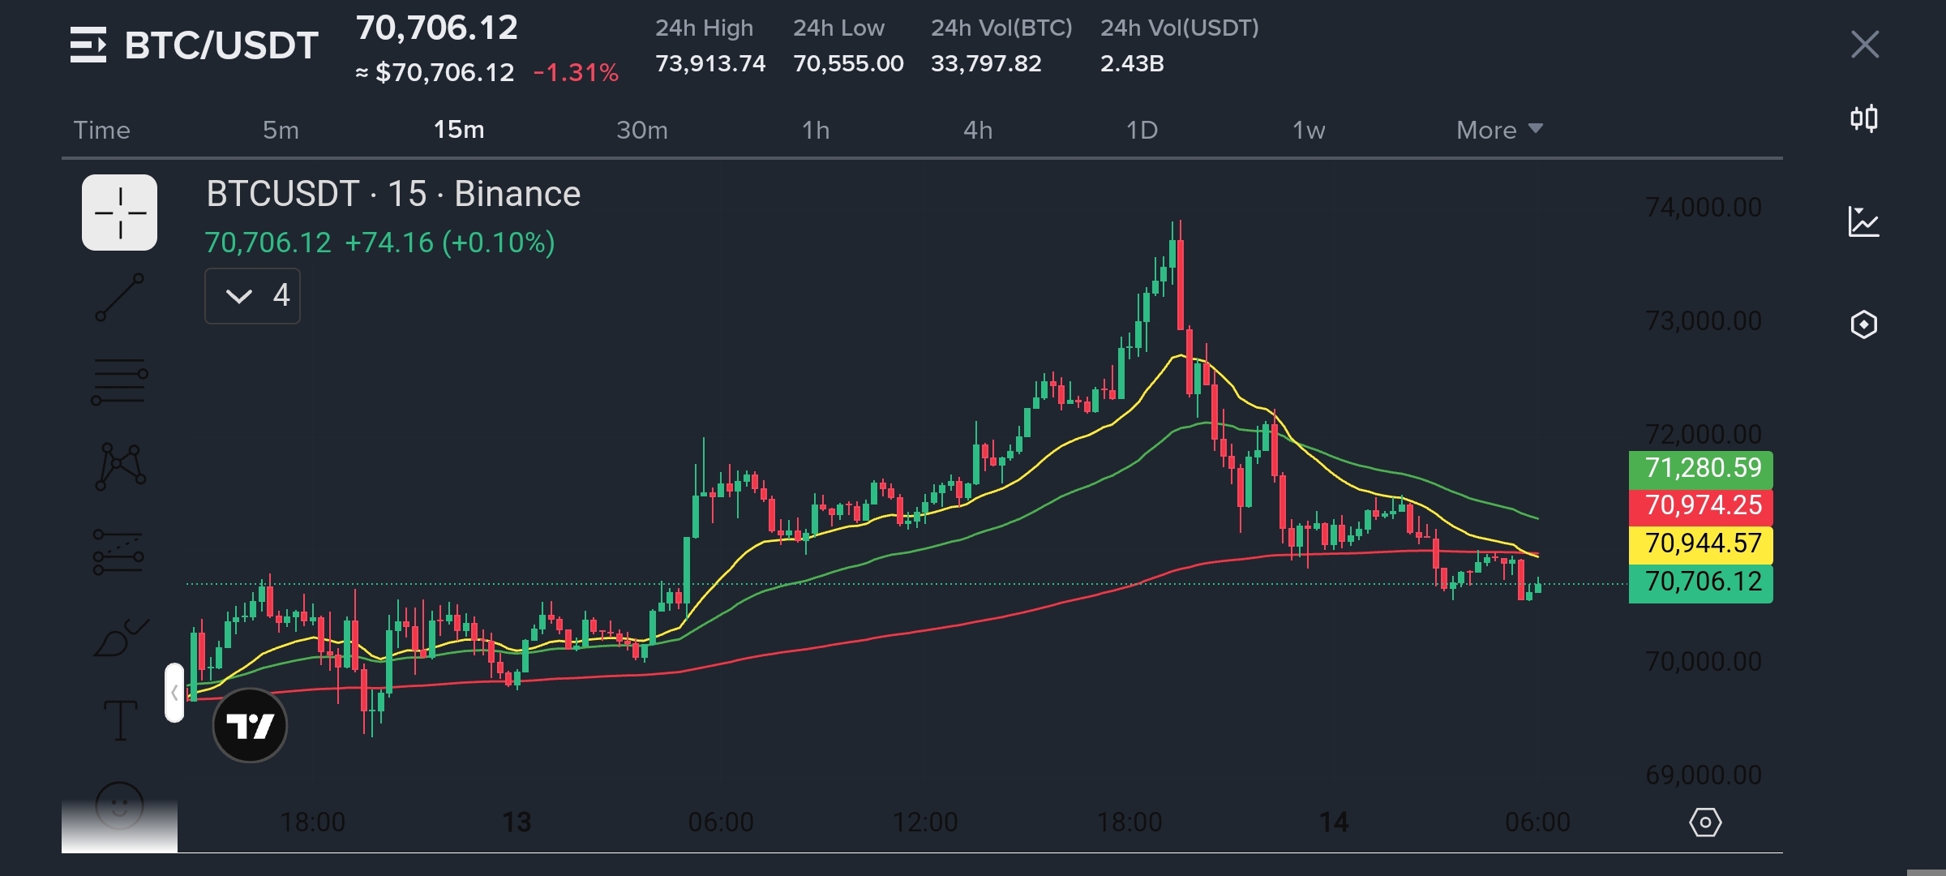Click the 70,706.12 current price label

coord(1701,582)
